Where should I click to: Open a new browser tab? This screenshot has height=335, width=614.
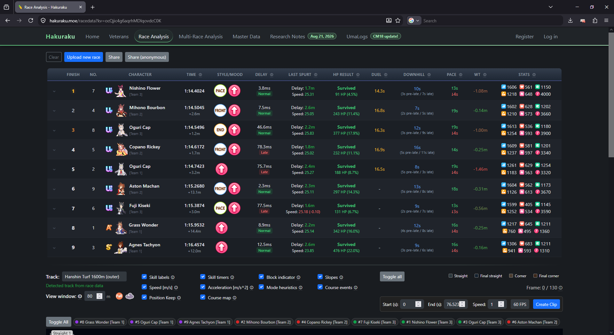(92, 7)
